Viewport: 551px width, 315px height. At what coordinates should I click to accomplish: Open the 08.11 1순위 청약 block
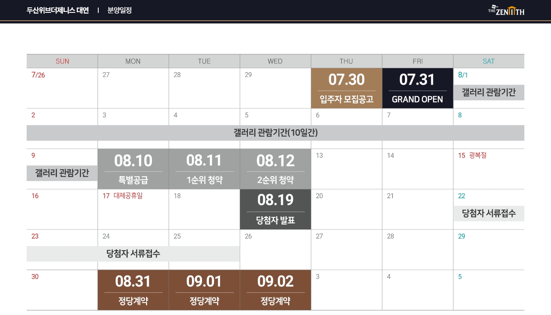click(x=204, y=169)
